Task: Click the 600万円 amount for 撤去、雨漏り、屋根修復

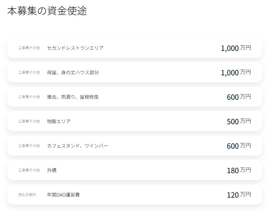Action: click(238, 97)
